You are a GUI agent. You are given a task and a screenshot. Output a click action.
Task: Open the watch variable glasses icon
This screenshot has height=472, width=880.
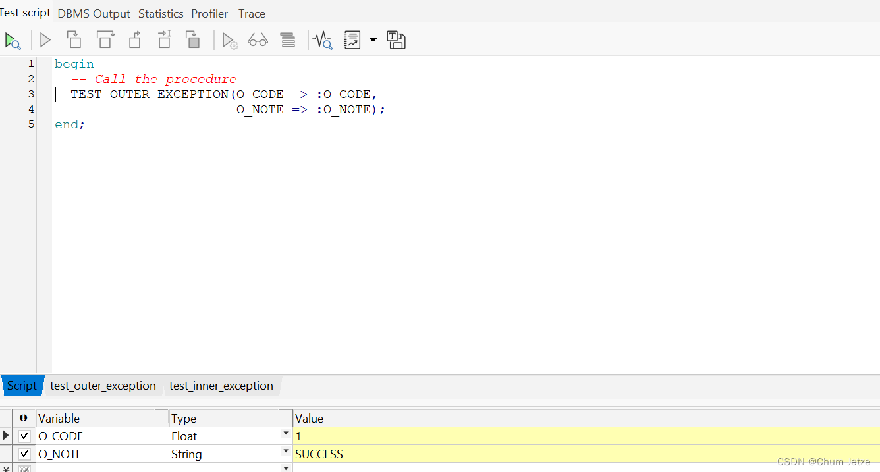(258, 40)
